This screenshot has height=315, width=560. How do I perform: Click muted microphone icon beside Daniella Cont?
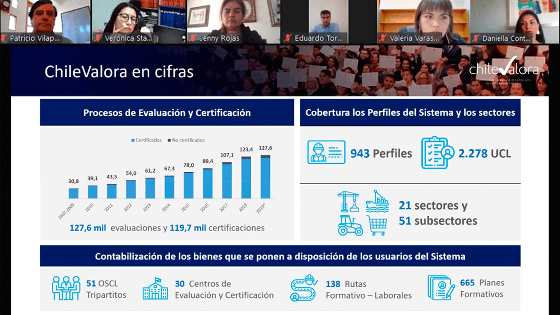coord(476,38)
